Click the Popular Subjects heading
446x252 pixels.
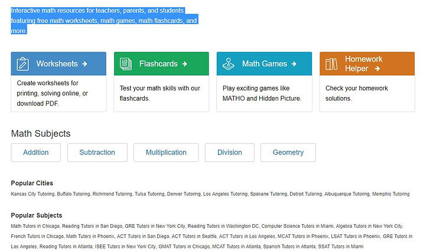(x=37, y=215)
